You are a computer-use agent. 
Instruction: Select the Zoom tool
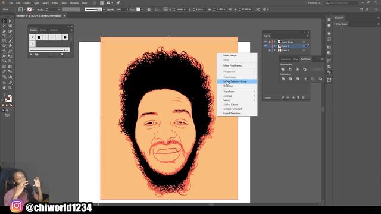coord(10,87)
